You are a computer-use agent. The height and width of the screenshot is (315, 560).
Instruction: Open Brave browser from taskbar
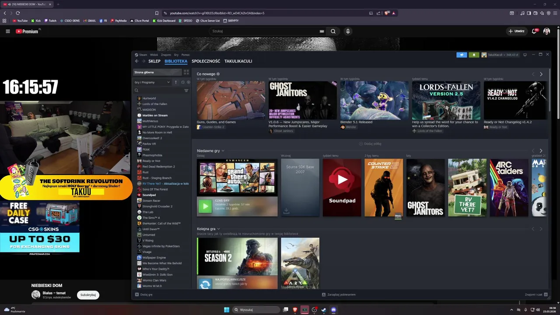tap(295, 310)
